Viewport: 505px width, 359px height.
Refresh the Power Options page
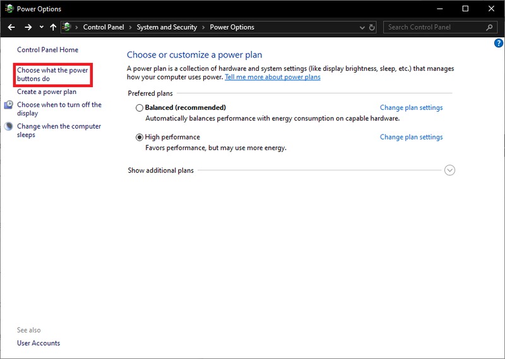[372, 27]
